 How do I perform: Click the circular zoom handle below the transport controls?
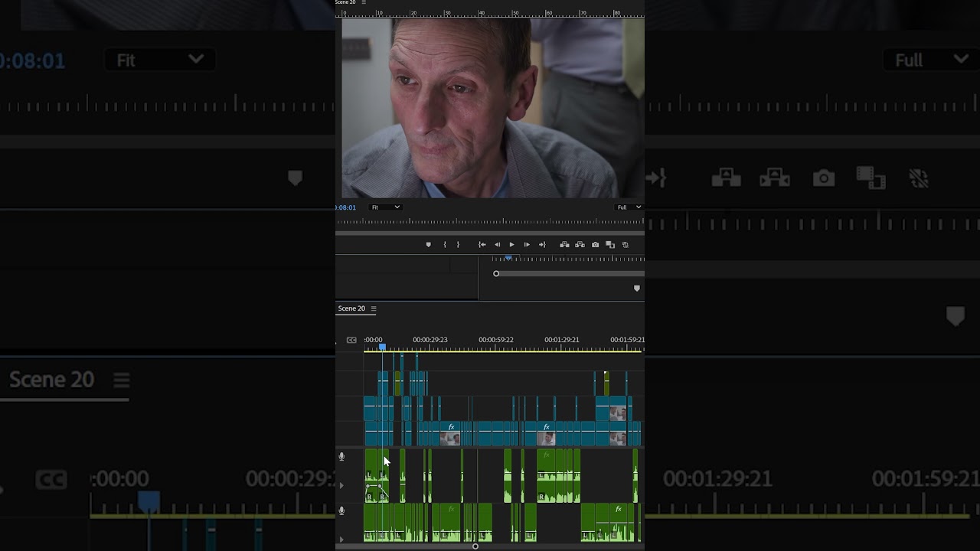[x=496, y=274]
